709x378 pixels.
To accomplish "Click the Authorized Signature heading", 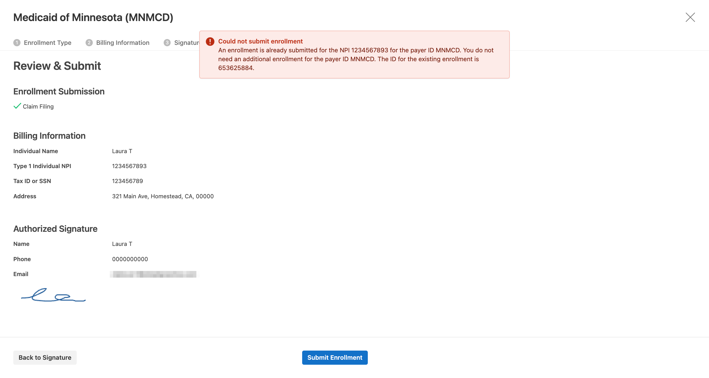I will (x=55, y=229).
